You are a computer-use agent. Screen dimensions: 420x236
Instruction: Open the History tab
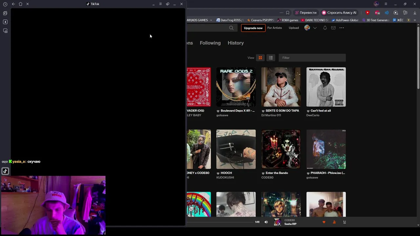coord(236,43)
